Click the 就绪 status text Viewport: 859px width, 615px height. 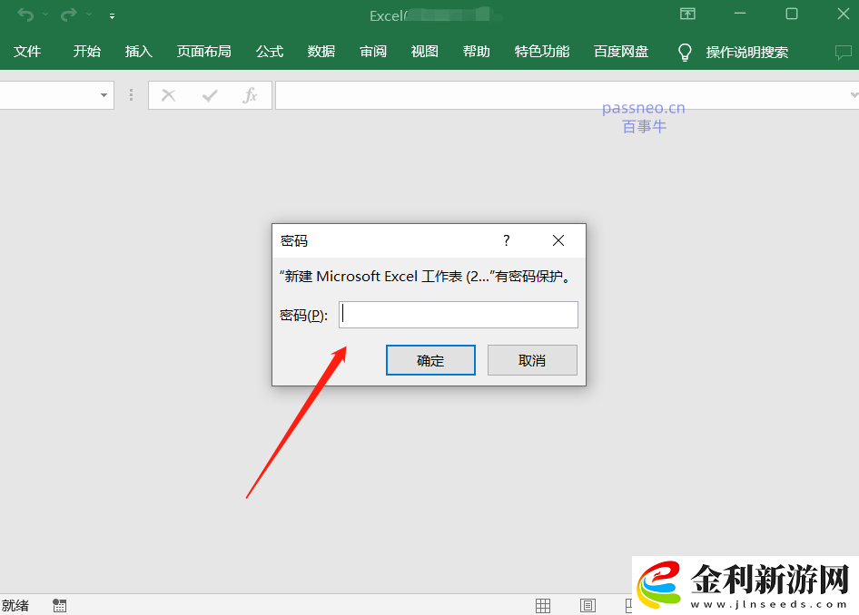[15, 605]
